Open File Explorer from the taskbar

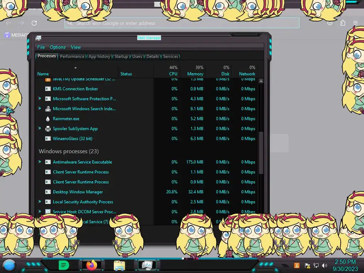tap(119, 265)
